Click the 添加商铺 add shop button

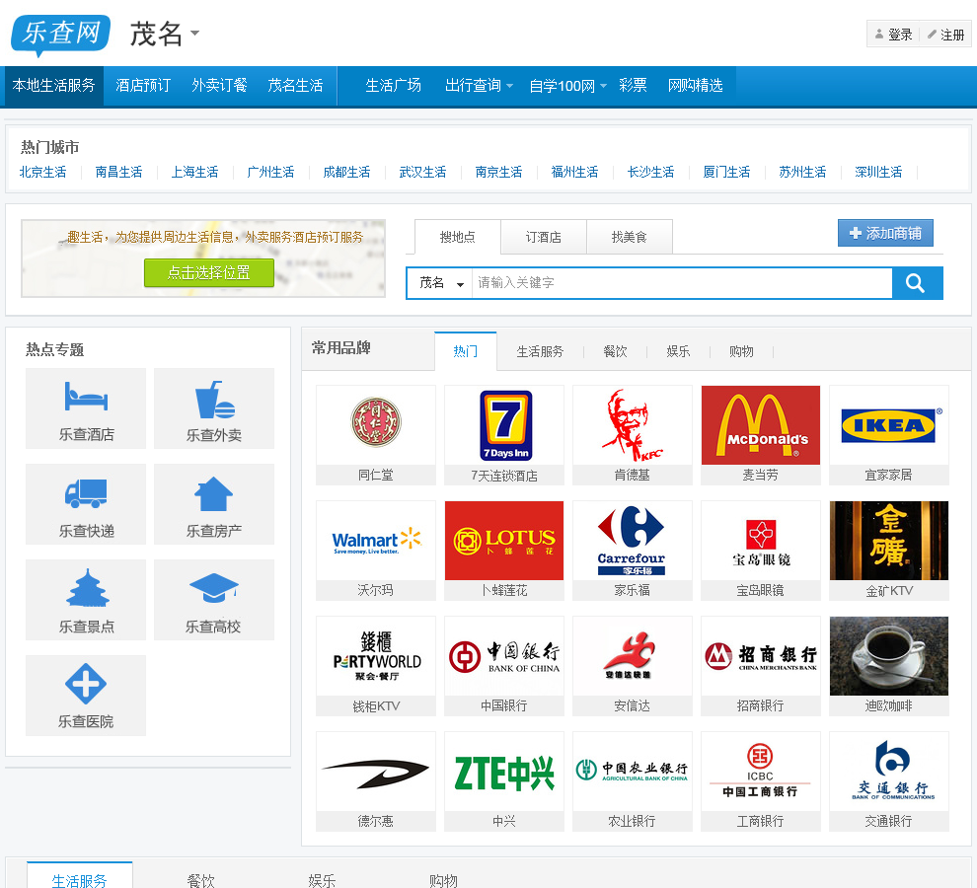(885, 233)
